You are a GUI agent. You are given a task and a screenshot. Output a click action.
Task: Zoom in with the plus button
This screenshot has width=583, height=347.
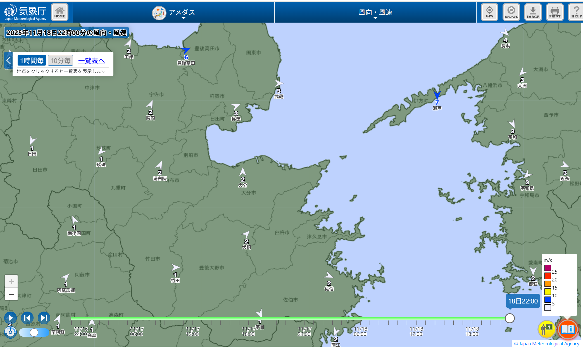(x=11, y=281)
